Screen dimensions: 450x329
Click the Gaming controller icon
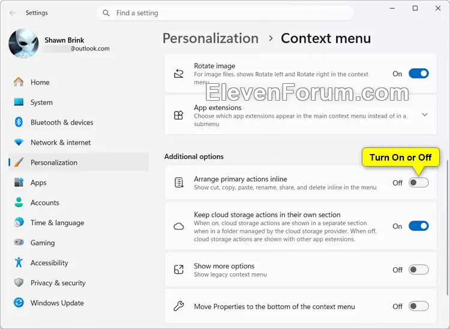19,243
